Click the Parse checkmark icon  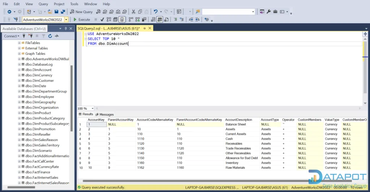point(102,19)
